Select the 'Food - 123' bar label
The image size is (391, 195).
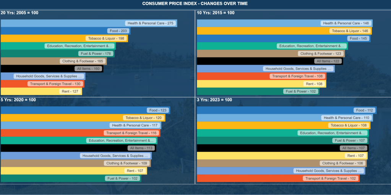tap(158, 110)
